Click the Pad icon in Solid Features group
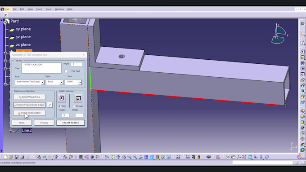Viewport: 306px width, 172px height. [62, 98]
